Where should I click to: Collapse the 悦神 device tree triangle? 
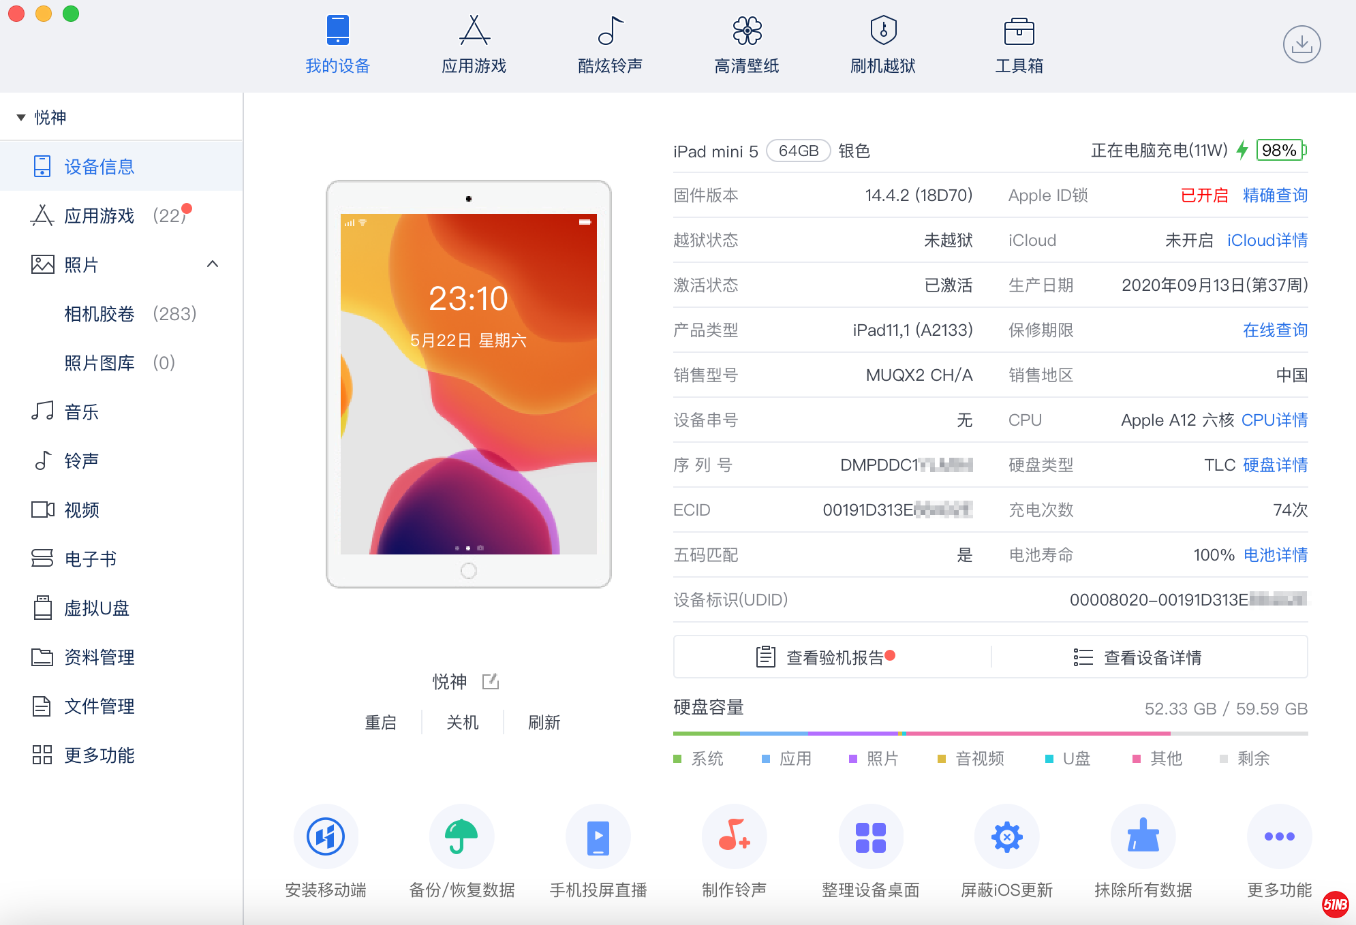[x=21, y=118]
